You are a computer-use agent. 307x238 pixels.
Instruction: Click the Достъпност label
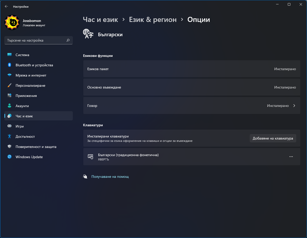(x=25, y=137)
